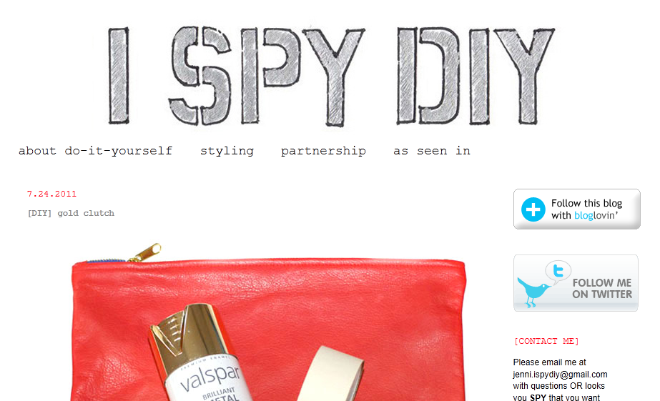Click the [CONTACT ME] heading
This screenshot has width=660, height=401.
coord(546,341)
